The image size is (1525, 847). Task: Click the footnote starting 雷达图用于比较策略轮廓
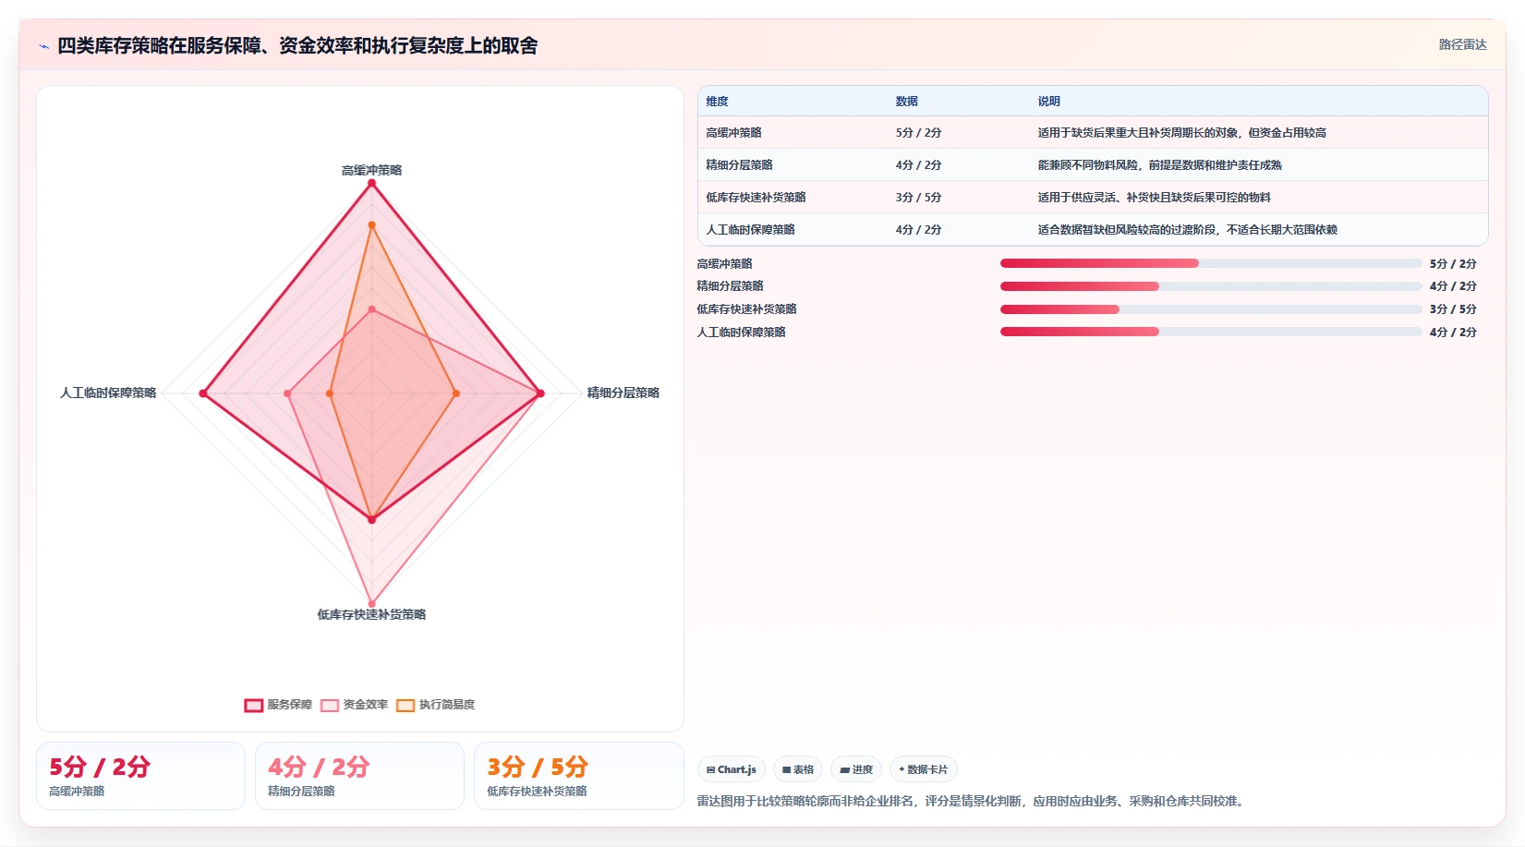tap(973, 802)
